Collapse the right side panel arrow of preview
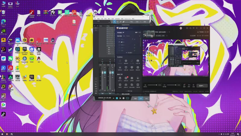Screen dimensions: 241x136 (209, 62)
